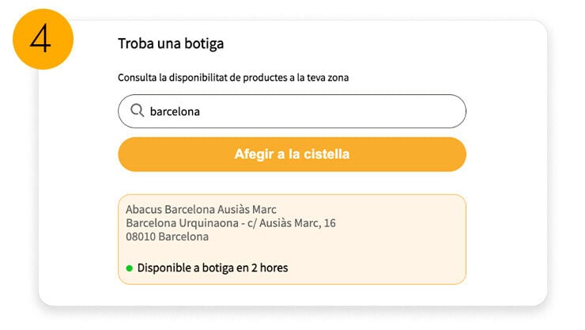This screenshot has height=330, width=585.
Task: Click the typed word "barcelona" in search box
Action: point(175,112)
